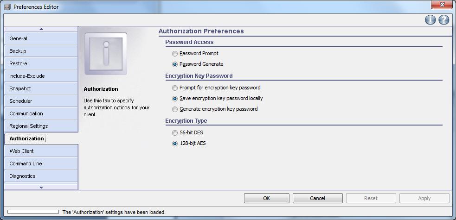Click the Preferences Editor title bar icon
Screen dimensions: 456x220
pyautogui.click(x=7, y=7)
